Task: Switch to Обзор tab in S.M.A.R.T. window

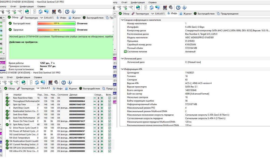Action: click(10, 88)
